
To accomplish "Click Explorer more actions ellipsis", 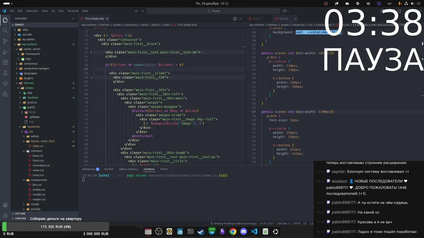I will click(73, 19).
